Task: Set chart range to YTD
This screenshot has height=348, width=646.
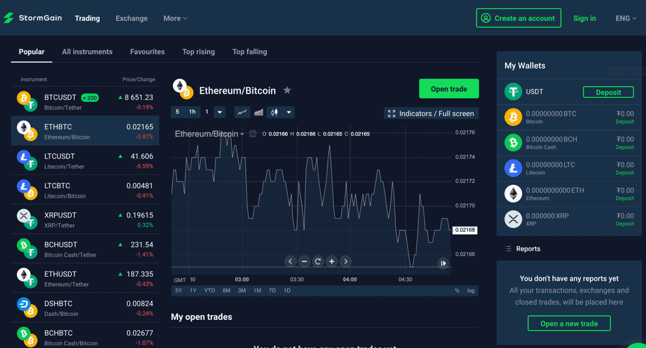Action: (209, 291)
